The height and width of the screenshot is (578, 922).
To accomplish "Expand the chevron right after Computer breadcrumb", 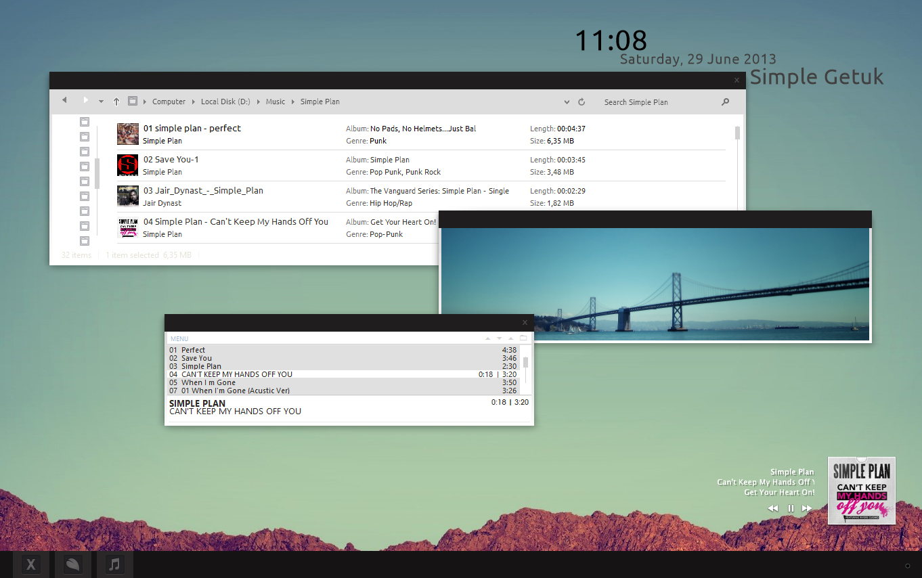I will pos(193,102).
